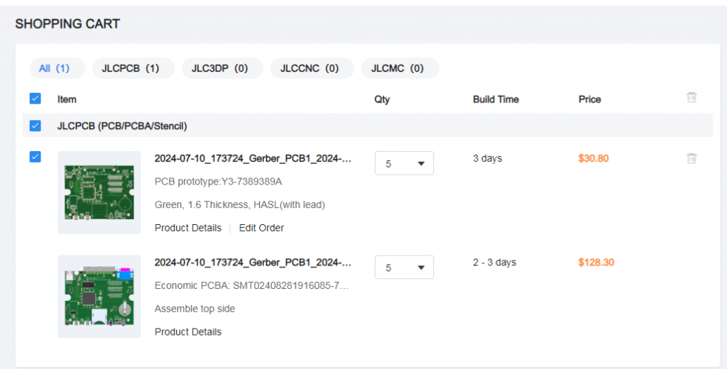Open the Qty dropdown for the Economic PCBA
727x369 pixels.
(x=404, y=268)
